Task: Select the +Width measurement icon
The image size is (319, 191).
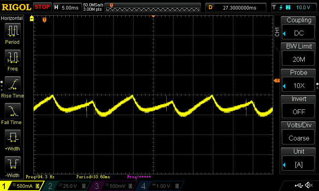Action: click(13, 138)
